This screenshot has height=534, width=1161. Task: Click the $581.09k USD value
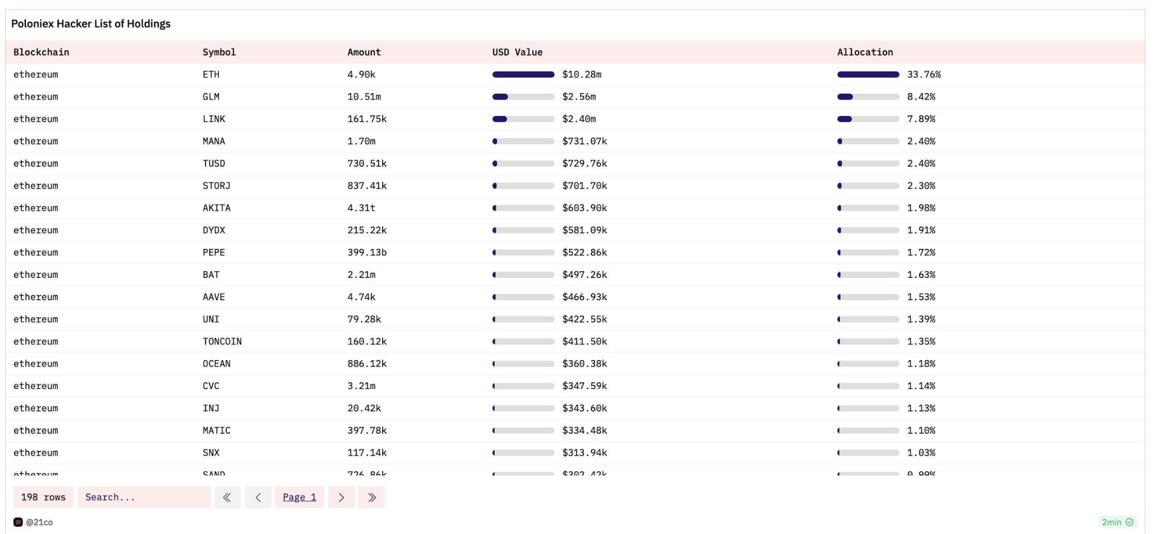(584, 230)
